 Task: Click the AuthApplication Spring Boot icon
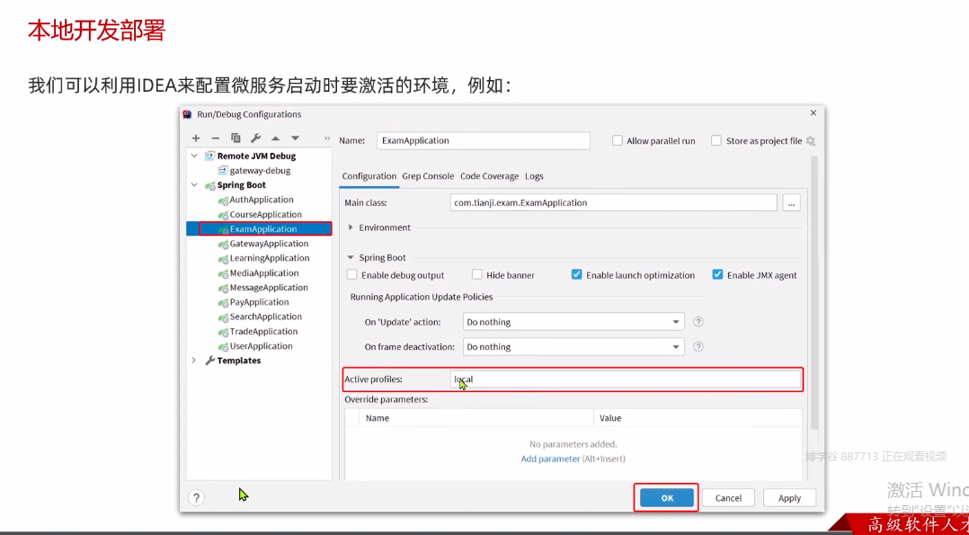tap(223, 201)
